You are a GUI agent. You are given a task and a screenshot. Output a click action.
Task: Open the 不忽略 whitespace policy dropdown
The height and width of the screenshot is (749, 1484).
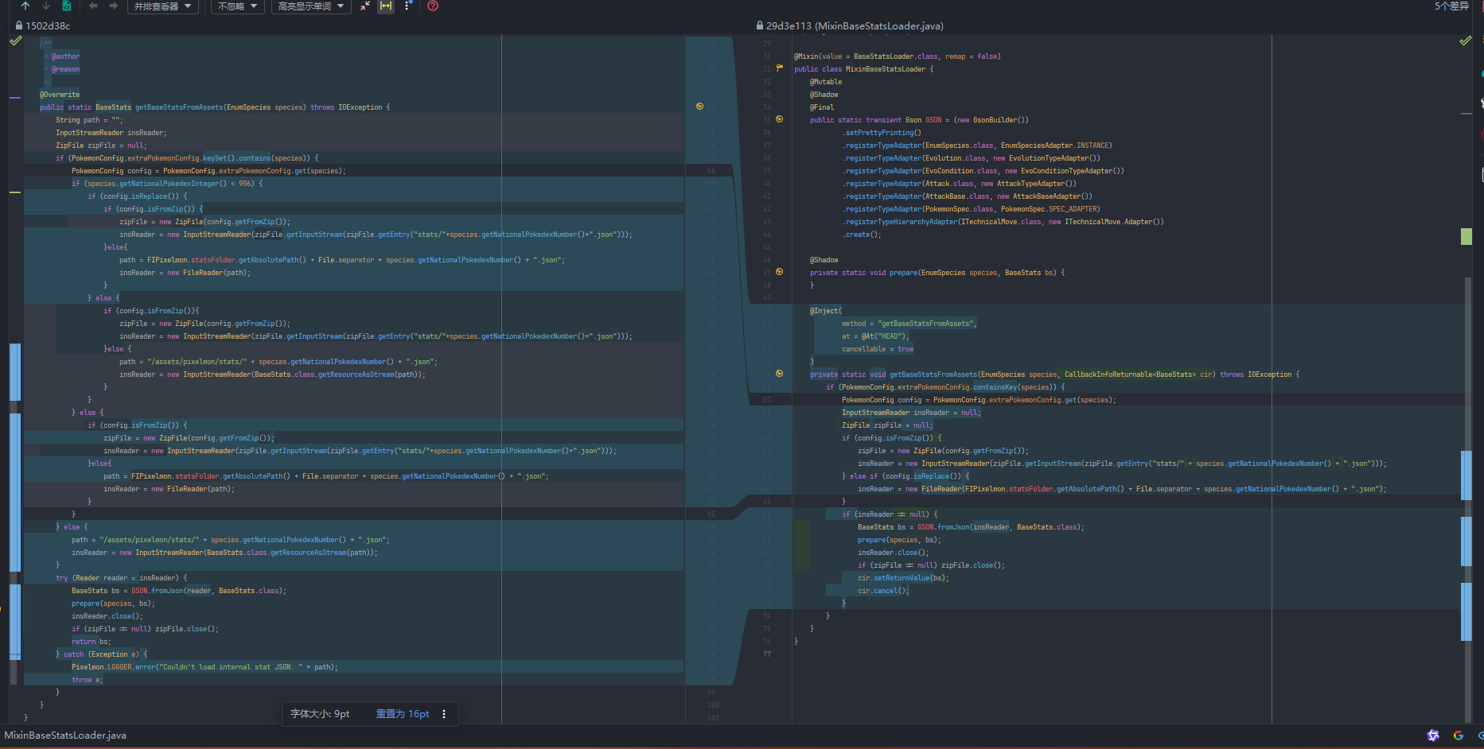[x=236, y=6]
